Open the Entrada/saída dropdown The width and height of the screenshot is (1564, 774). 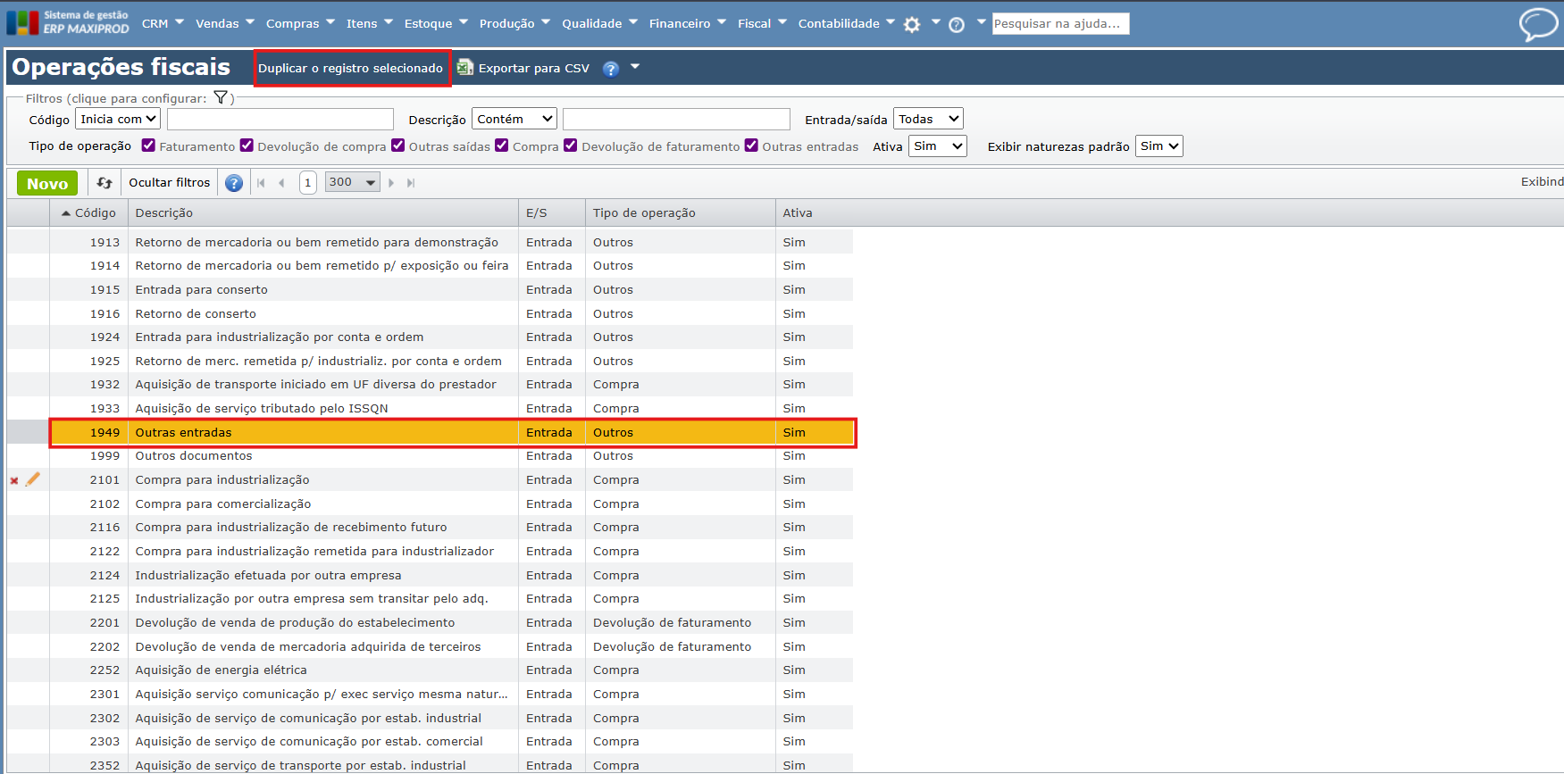click(x=928, y=119)
